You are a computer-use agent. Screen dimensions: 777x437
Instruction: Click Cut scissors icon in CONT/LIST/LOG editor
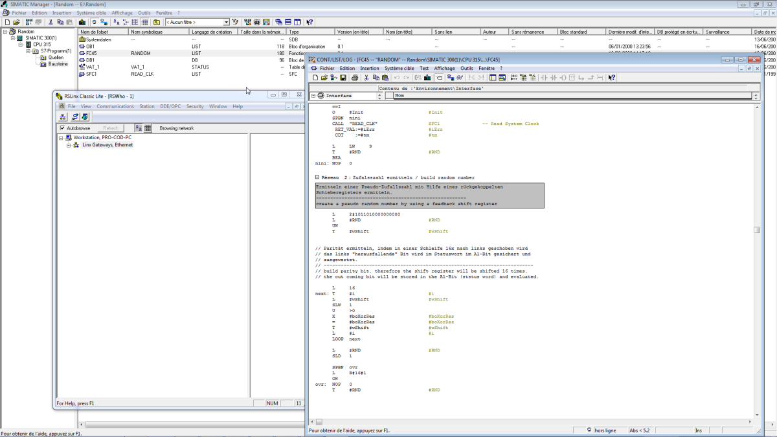tap(366, 78)
